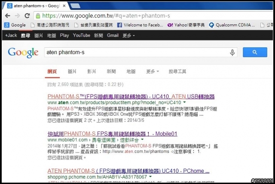The image size is (275, 184).
Task: Click the voice search microphone icon
Action: click(232, 52)
